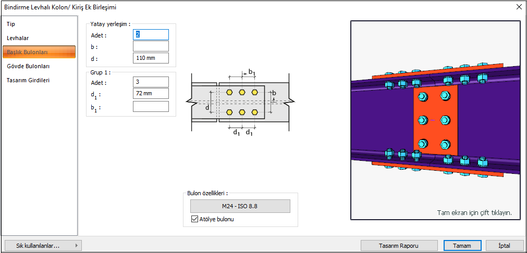Click the Grup 1 Adet field

[151, 82]
